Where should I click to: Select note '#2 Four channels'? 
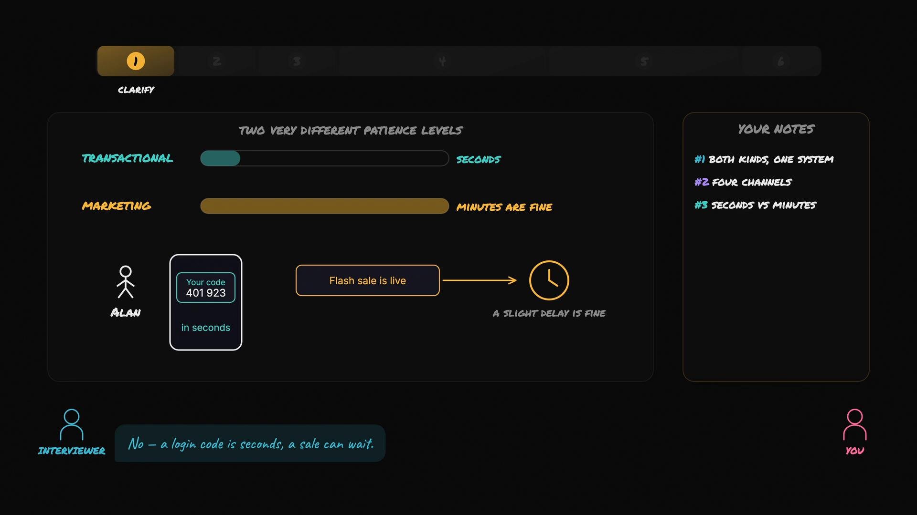[x=743, y=182]
